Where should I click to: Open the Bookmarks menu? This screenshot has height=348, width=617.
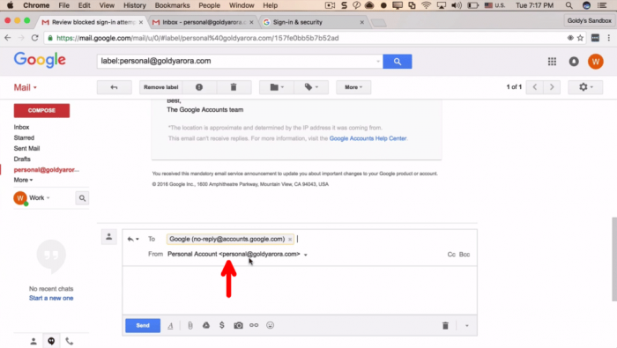click(x=172, y=5)
